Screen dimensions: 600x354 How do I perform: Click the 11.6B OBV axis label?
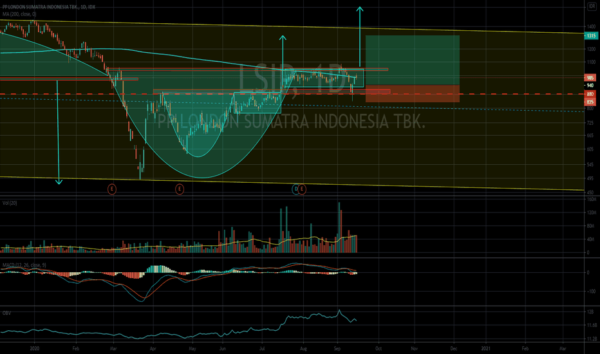point(592,325)
